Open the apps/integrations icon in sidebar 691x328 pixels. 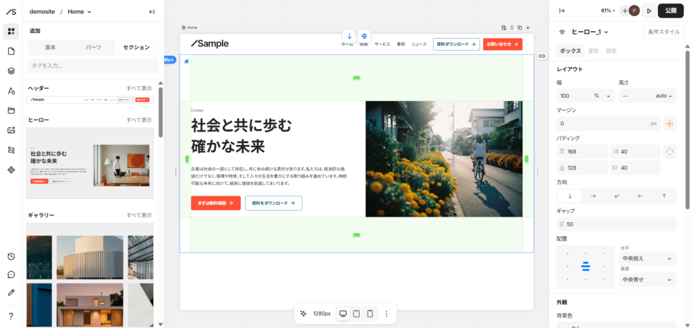point(11,169)
